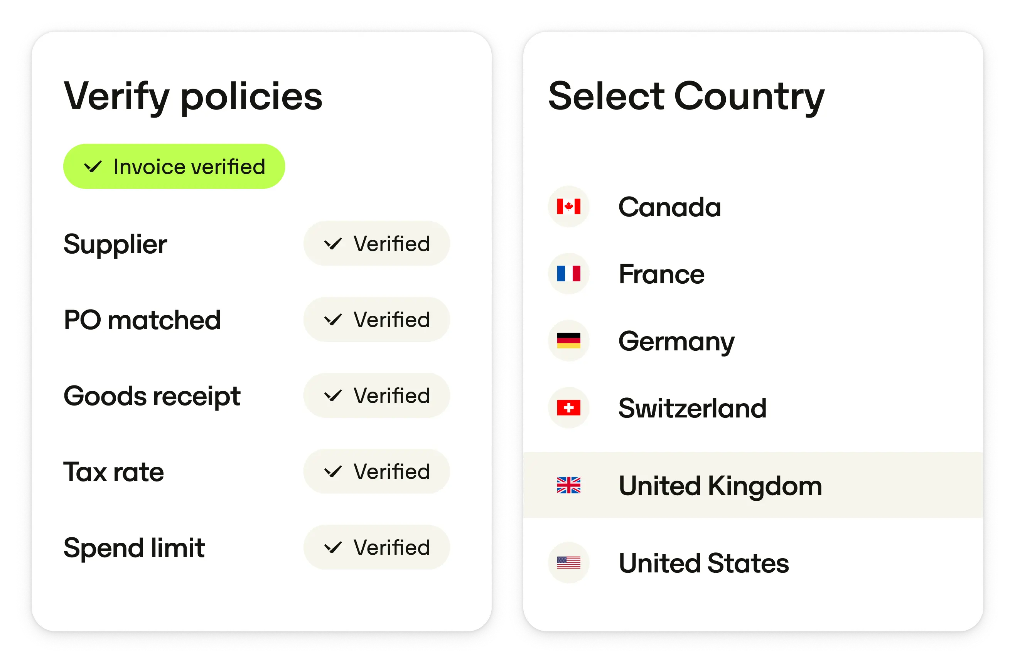Click the United Kingdom flag icon
The width and height of the screenshot is (1015, 663).
(x=568, y=485)
